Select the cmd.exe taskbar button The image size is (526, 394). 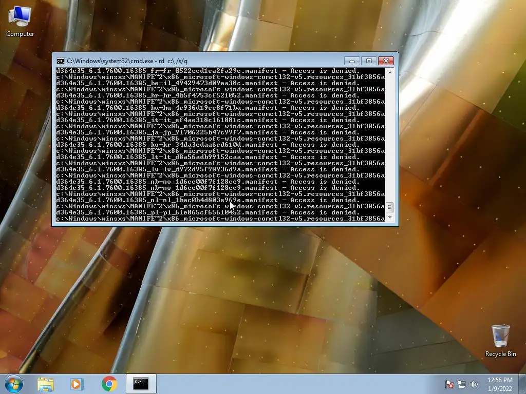(x=141, y=384)
